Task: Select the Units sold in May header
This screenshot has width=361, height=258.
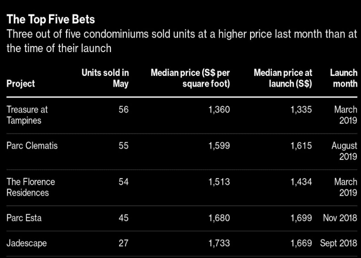Action: (105, 78)
